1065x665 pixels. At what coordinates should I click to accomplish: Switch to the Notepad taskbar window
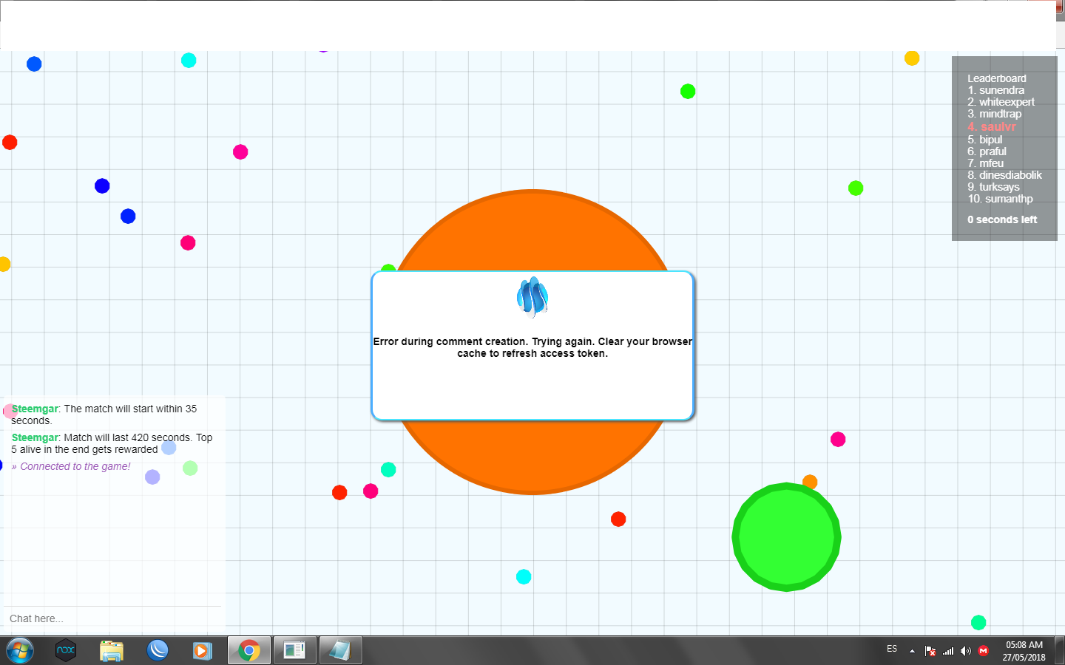[340, 650]
